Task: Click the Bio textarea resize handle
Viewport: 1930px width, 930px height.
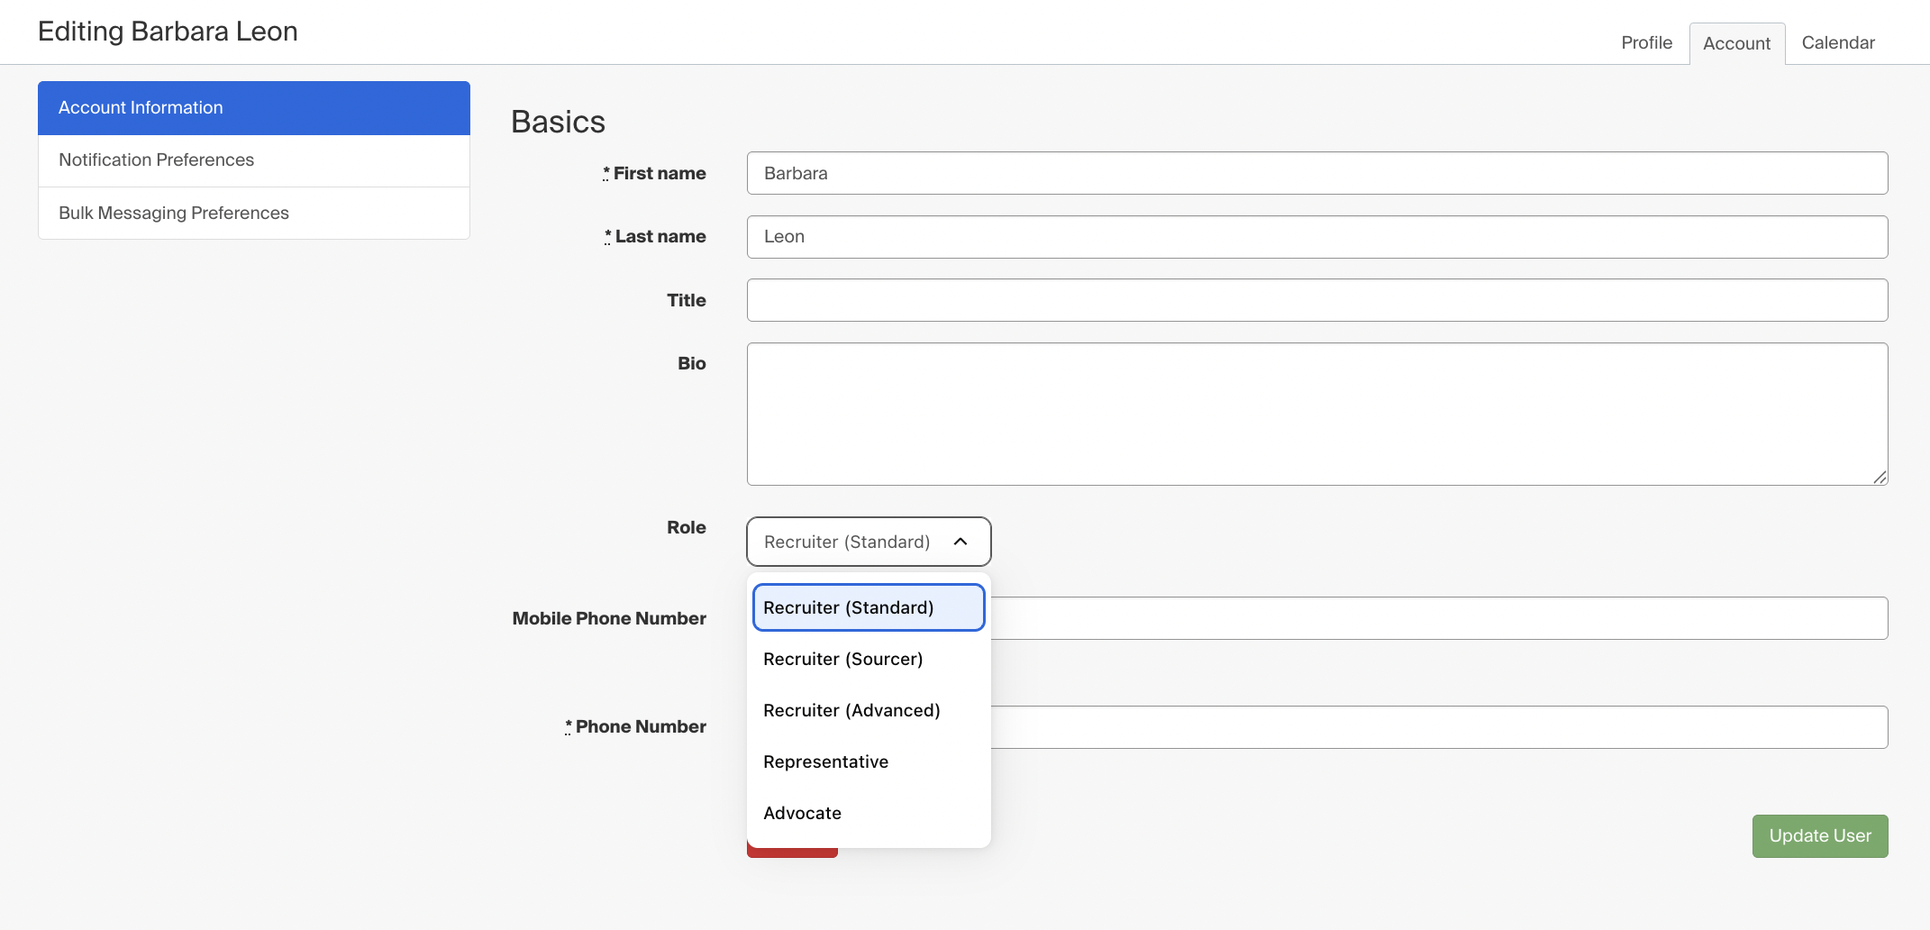Action: pos(1880,478)
